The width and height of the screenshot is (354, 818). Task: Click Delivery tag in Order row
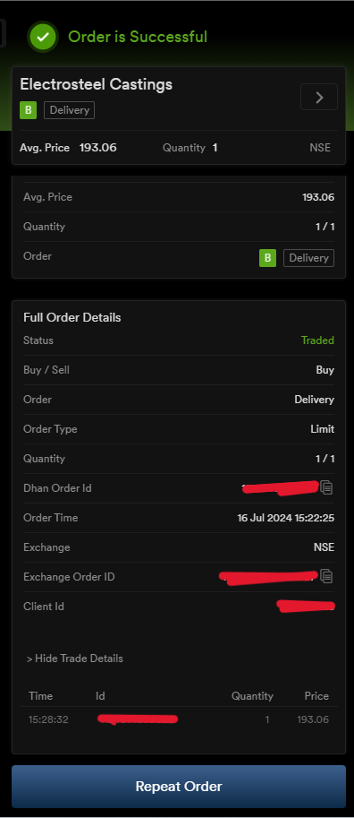[x=308, y=258]
